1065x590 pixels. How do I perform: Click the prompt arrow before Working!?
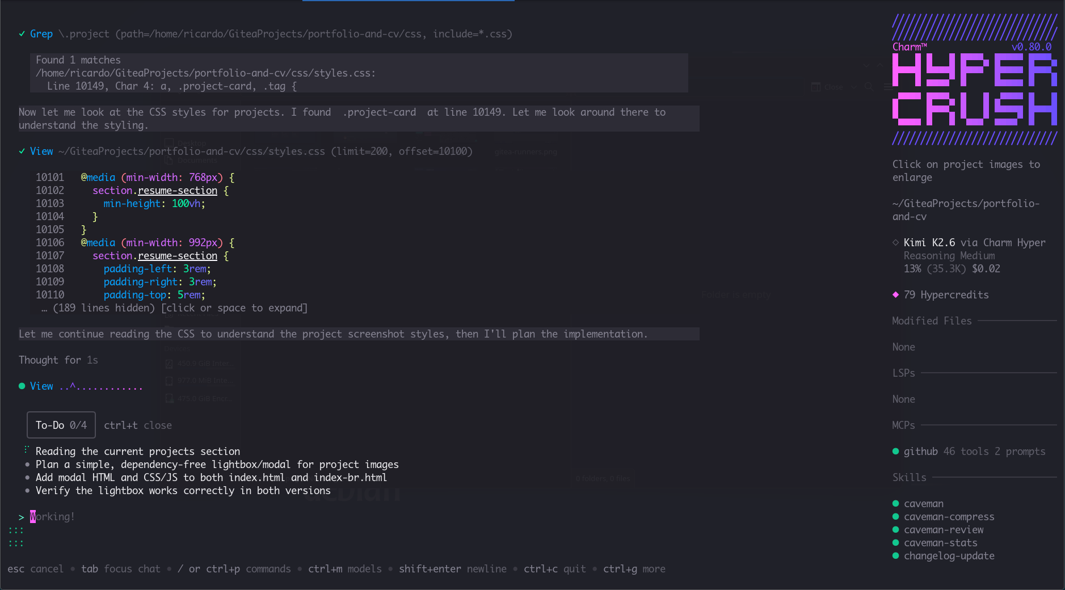click(22, 517)
